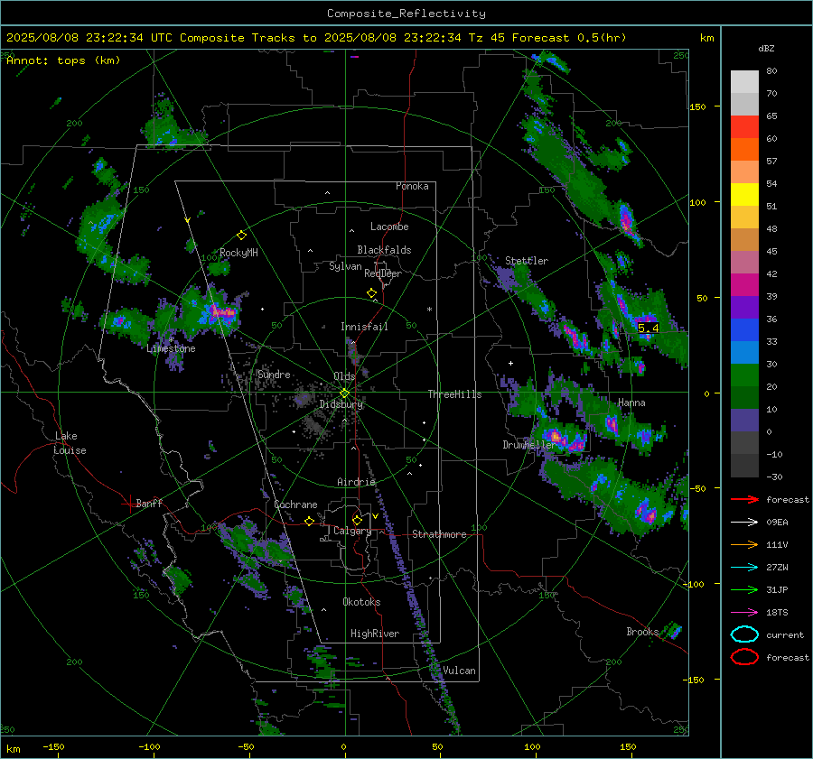The height and width of the screenshot is (759, 813).
Task: Click the Sylvan label
Action: point(345,266)
